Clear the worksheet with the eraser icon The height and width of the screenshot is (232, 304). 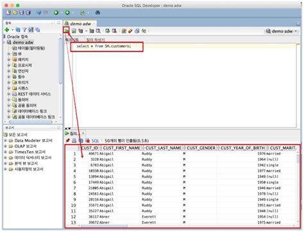[130, 31]
